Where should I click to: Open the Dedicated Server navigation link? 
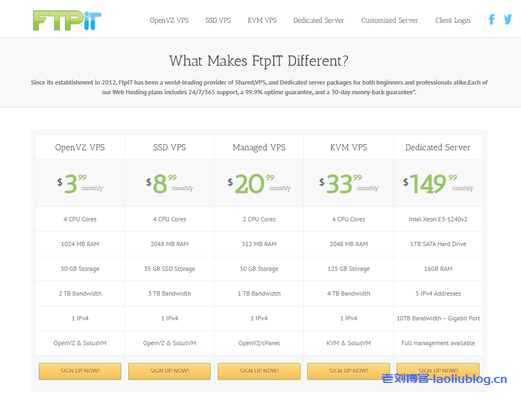pos(318,20)
